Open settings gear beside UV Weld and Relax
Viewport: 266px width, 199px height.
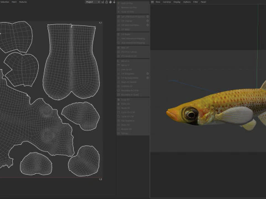coord(147,25)
